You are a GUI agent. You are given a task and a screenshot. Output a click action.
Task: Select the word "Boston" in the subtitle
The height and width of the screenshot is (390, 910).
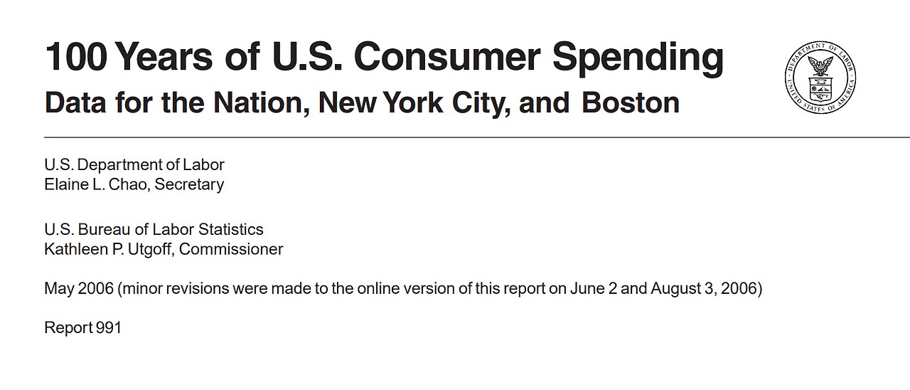[x=631, y=104]
